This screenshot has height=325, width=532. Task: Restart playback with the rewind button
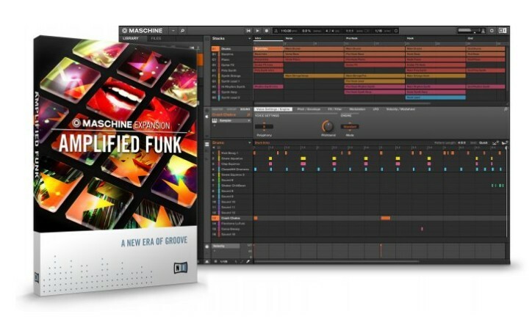(x=248, y=31)
